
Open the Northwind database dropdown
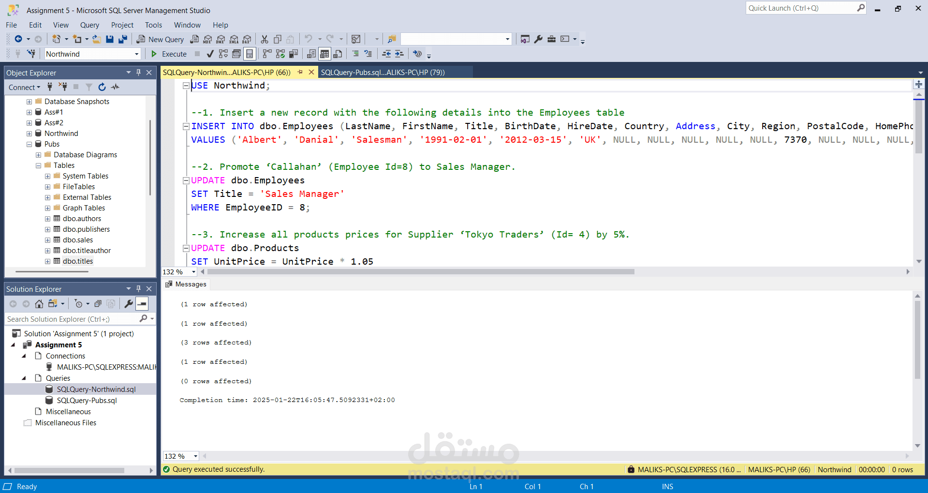click(137, 54)
